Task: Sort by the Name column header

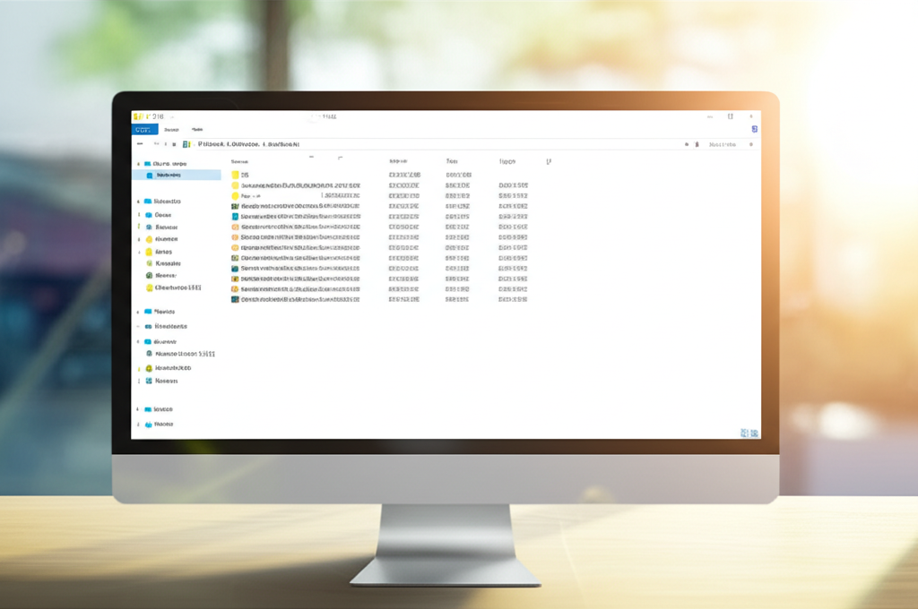Action: 239,161
